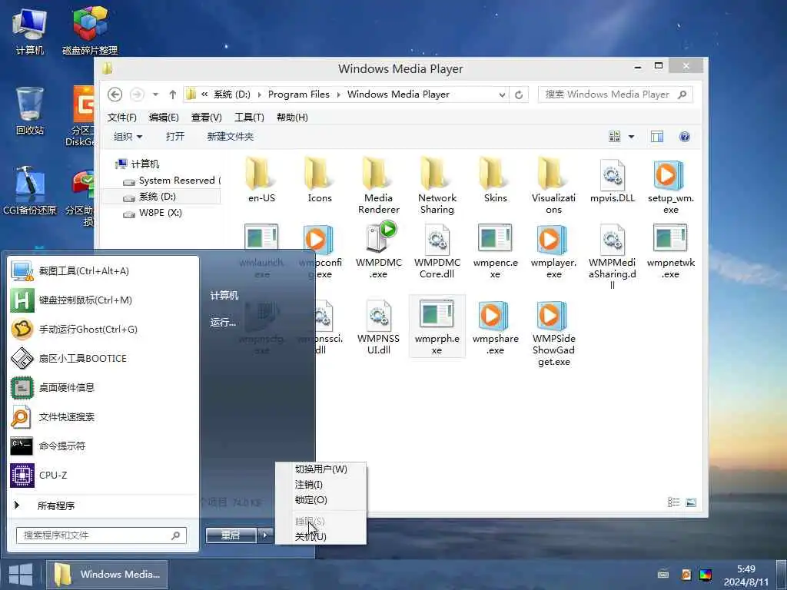Click 搜索程序和文件 search box
The height and width of the screenshot is (590, 787).
(x=101, y=535)
